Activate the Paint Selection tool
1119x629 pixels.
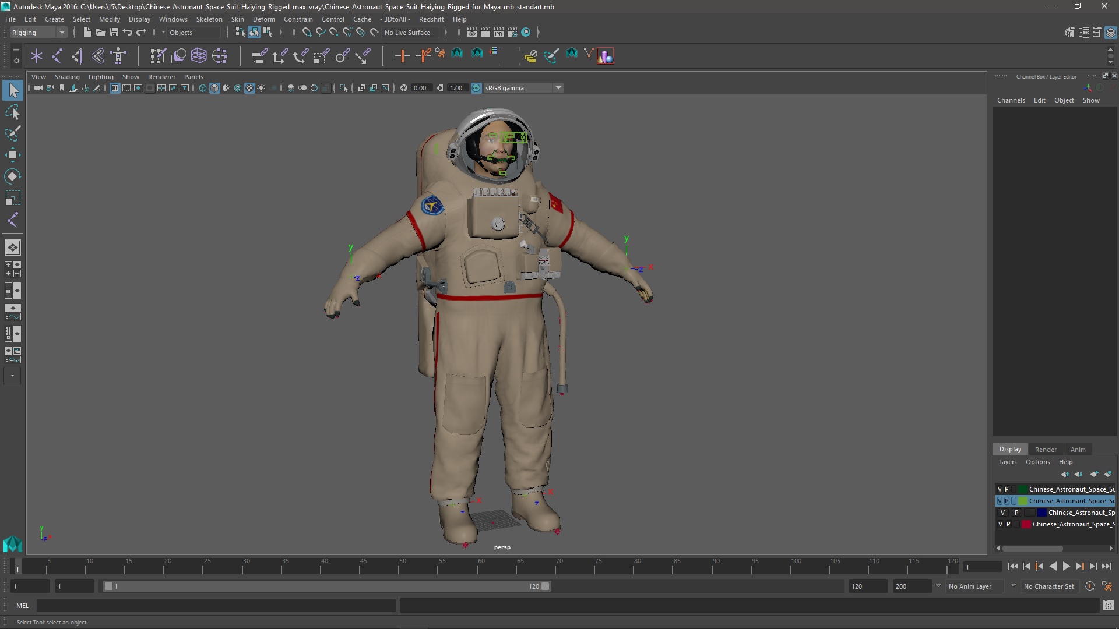click(13, 133)
